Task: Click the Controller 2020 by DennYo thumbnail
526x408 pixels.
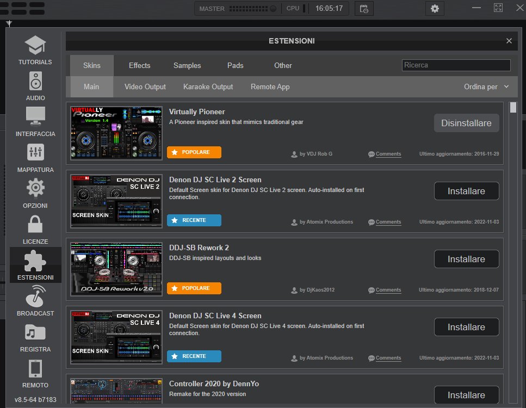Action: [116, 391]
